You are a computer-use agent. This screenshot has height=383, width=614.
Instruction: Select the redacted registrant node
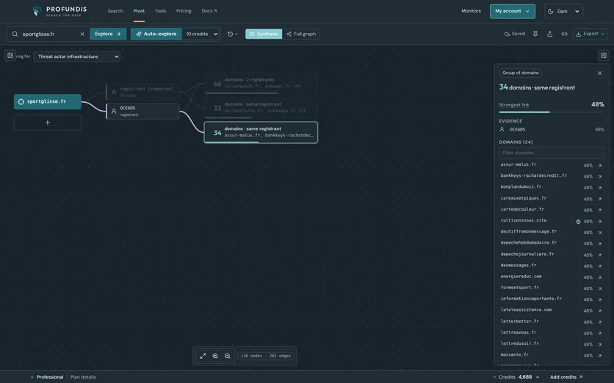pos(142,92)
